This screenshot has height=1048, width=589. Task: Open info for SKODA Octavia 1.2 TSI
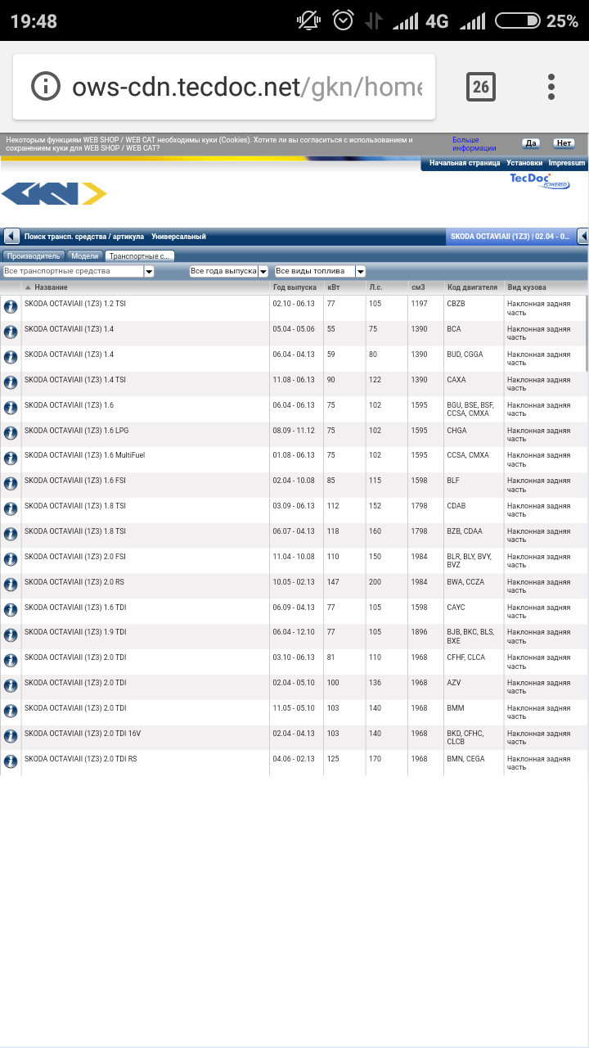11,307
